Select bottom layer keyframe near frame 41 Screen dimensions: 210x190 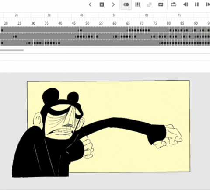tap(59, 43)
